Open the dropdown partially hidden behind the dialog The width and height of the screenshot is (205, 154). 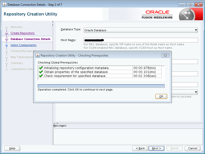[x=196, y=92]
